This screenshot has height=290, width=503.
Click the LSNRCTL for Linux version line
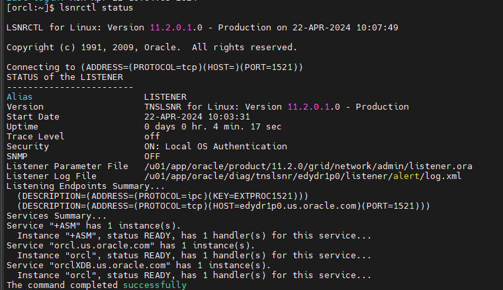click(x=202, y=28)
